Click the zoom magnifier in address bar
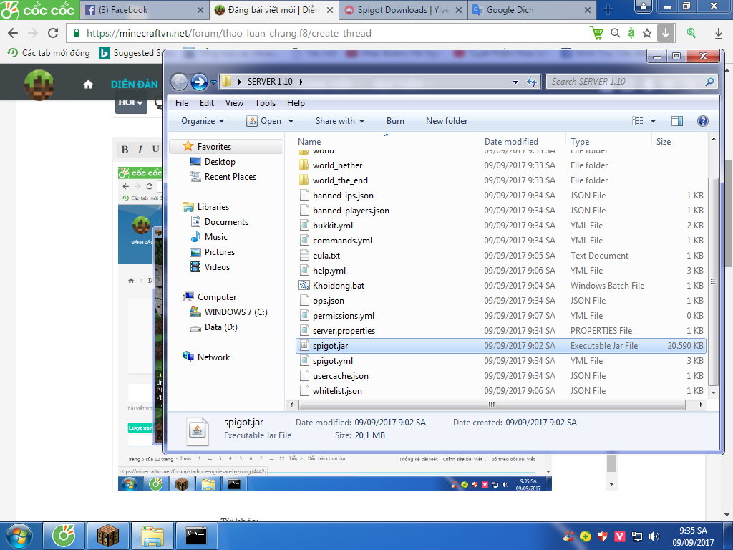Viewport: 733px width, 550px height. point(616,33)
